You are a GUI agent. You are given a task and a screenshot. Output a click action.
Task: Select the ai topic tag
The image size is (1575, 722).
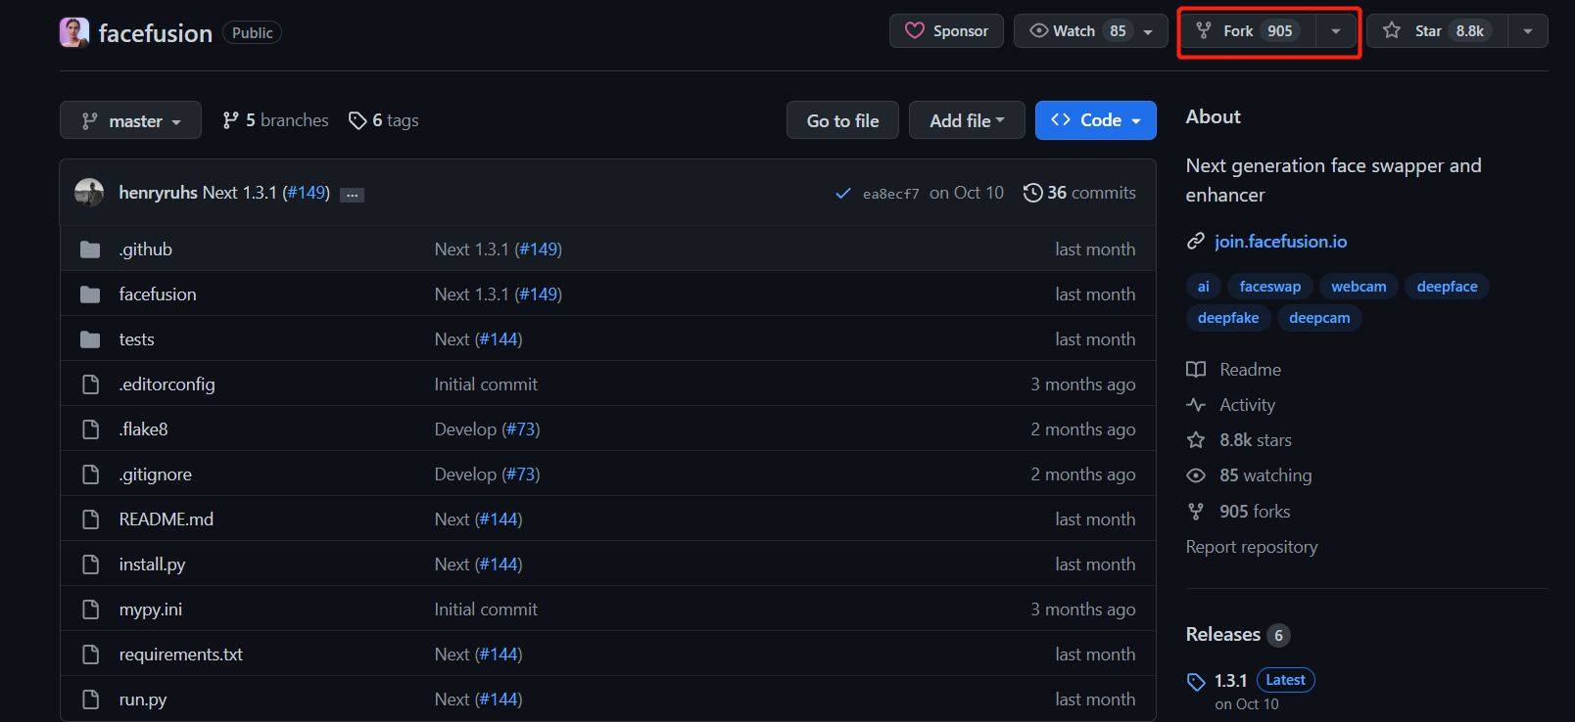pyautogui.click(x=1203, y=287)
